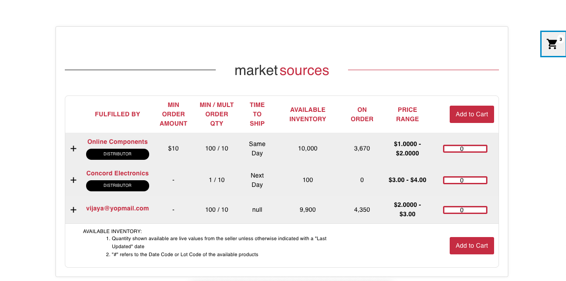Click the Time to Ship column header

(257, 114)
